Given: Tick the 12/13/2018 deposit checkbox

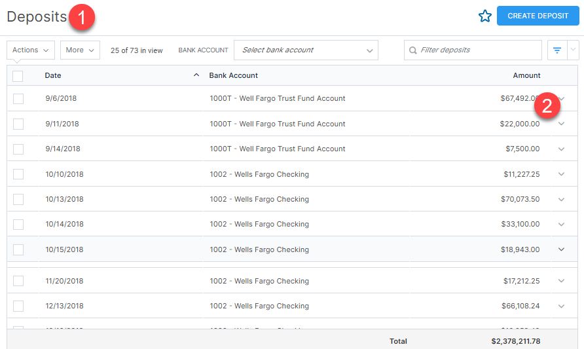Looking at the screenshot, I should [x=18, y=306].
